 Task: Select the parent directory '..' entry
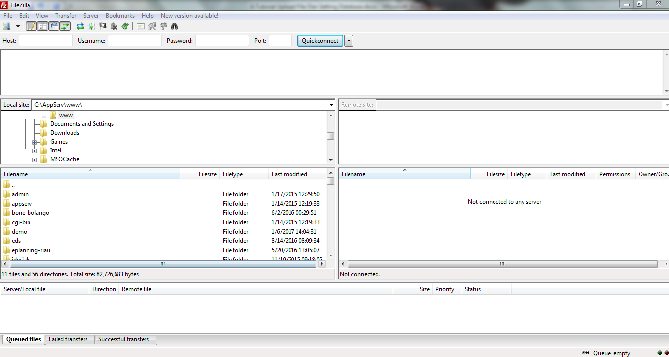(x=163, y=184)
